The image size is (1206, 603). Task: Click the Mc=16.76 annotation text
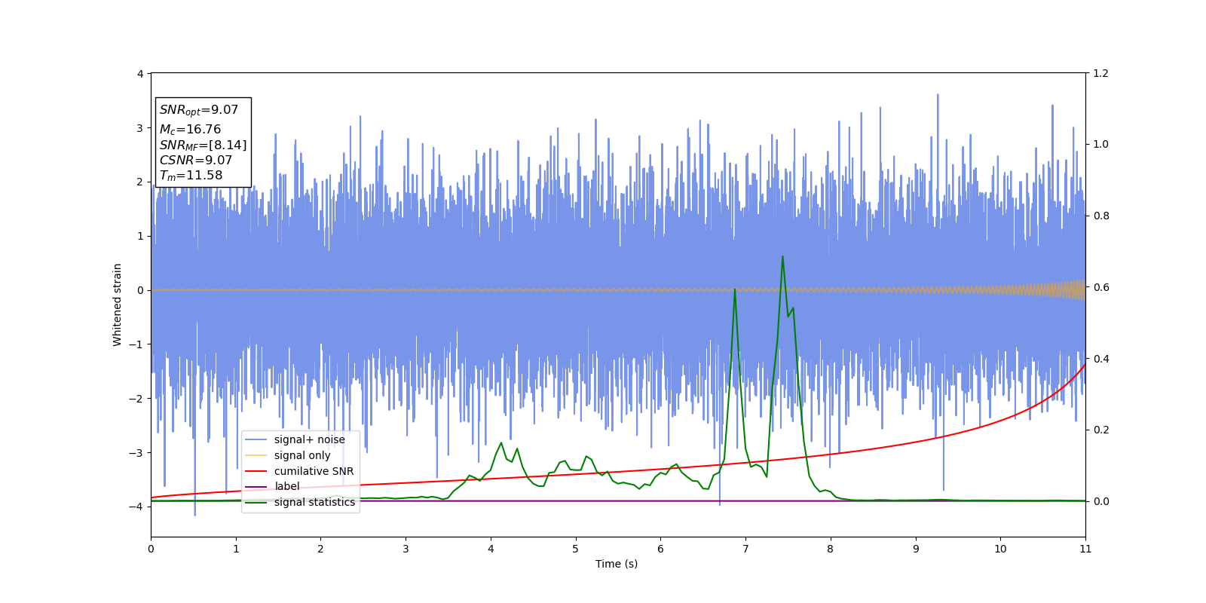tap(190, 130)
